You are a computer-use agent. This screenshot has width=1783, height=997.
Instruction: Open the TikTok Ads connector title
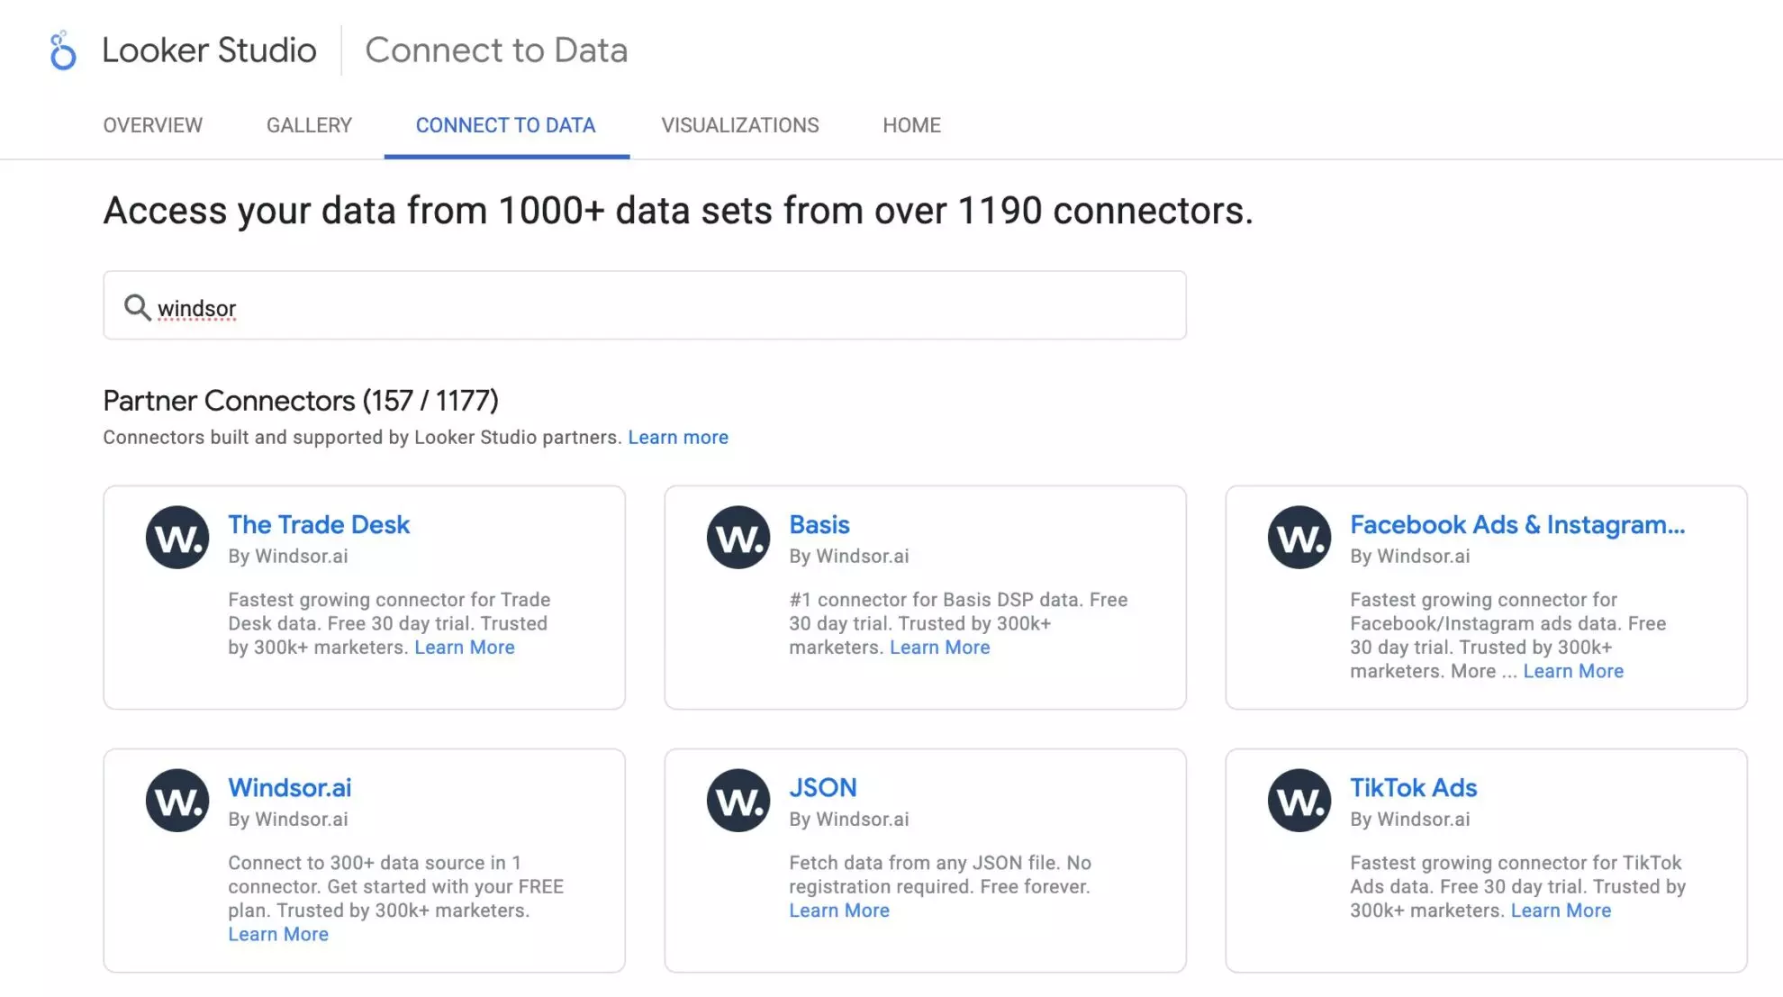[1414, 787]
